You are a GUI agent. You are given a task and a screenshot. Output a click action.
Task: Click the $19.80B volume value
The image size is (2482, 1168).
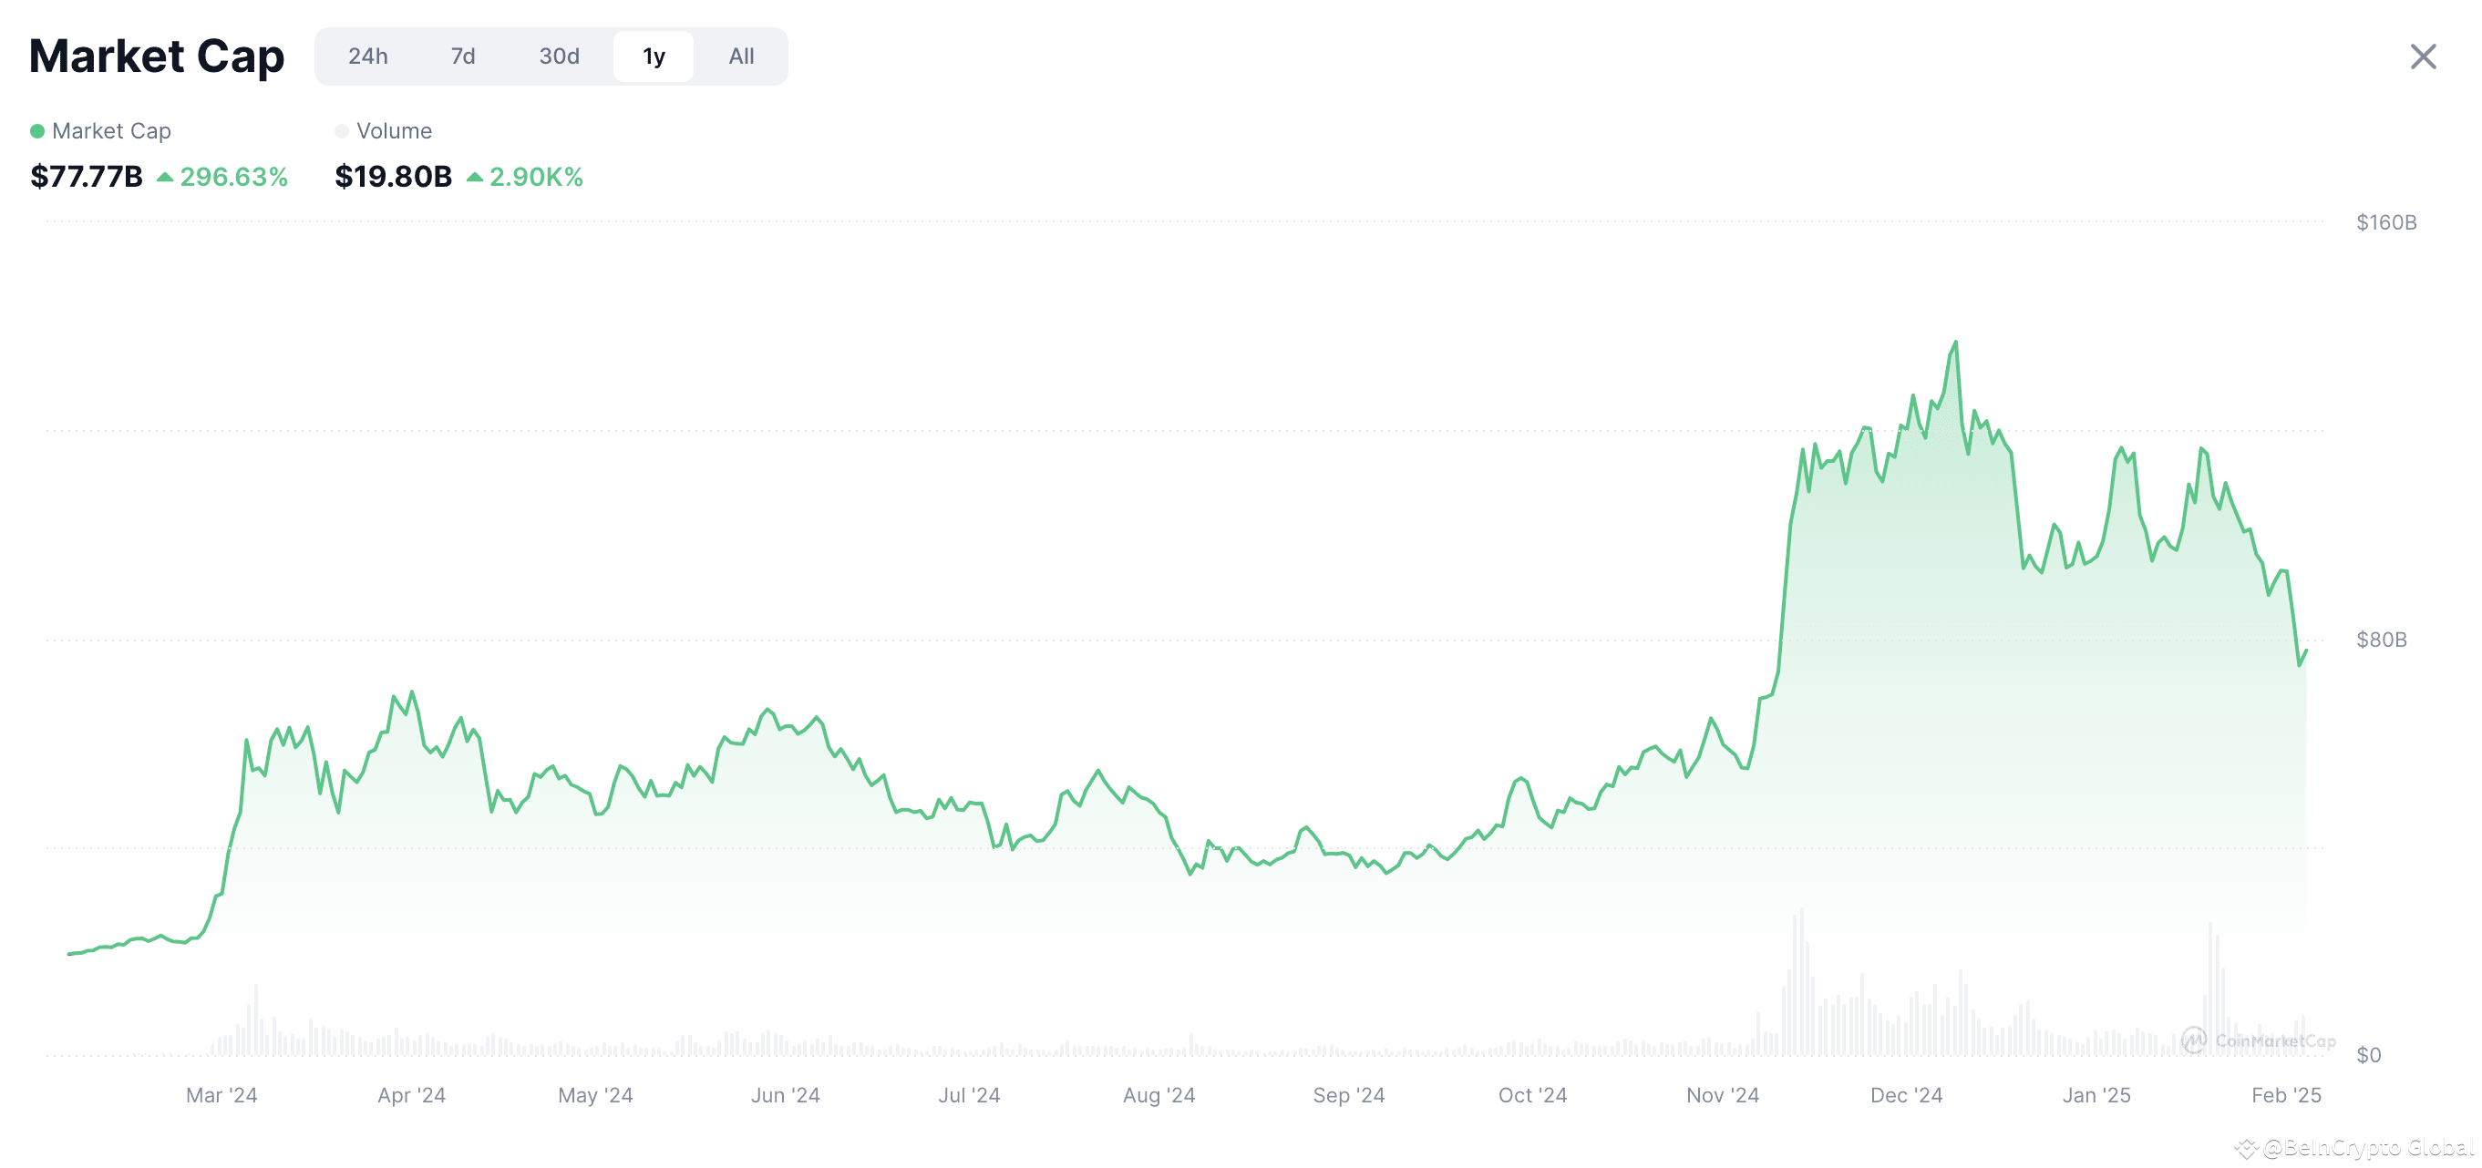tap(392, 176)
